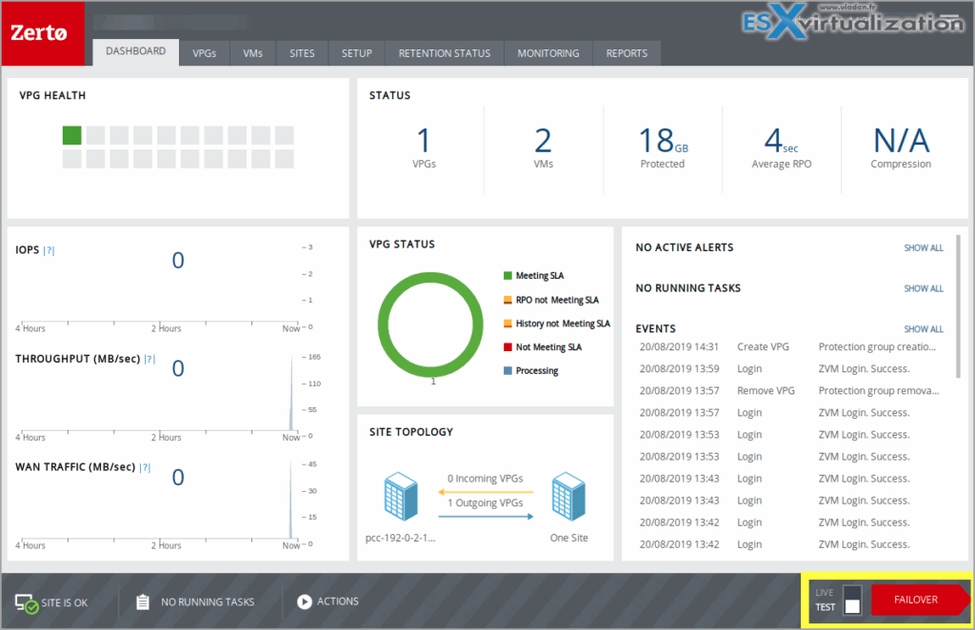Screen dimensions: 975x630
Task: Select the green VPG health square
Action: [x=71, y=135]
